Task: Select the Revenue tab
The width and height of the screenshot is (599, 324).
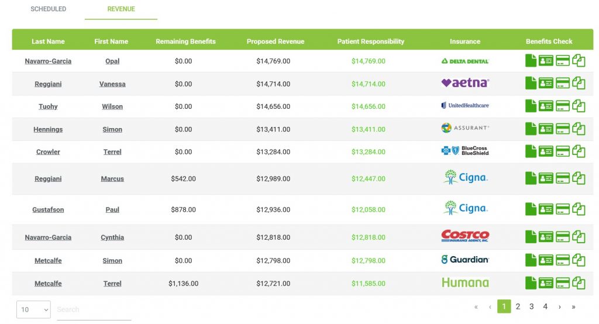Action: [121, 9]
